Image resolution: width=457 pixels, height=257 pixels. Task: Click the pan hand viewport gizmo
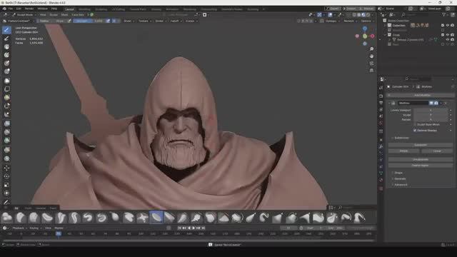[371, 56]
